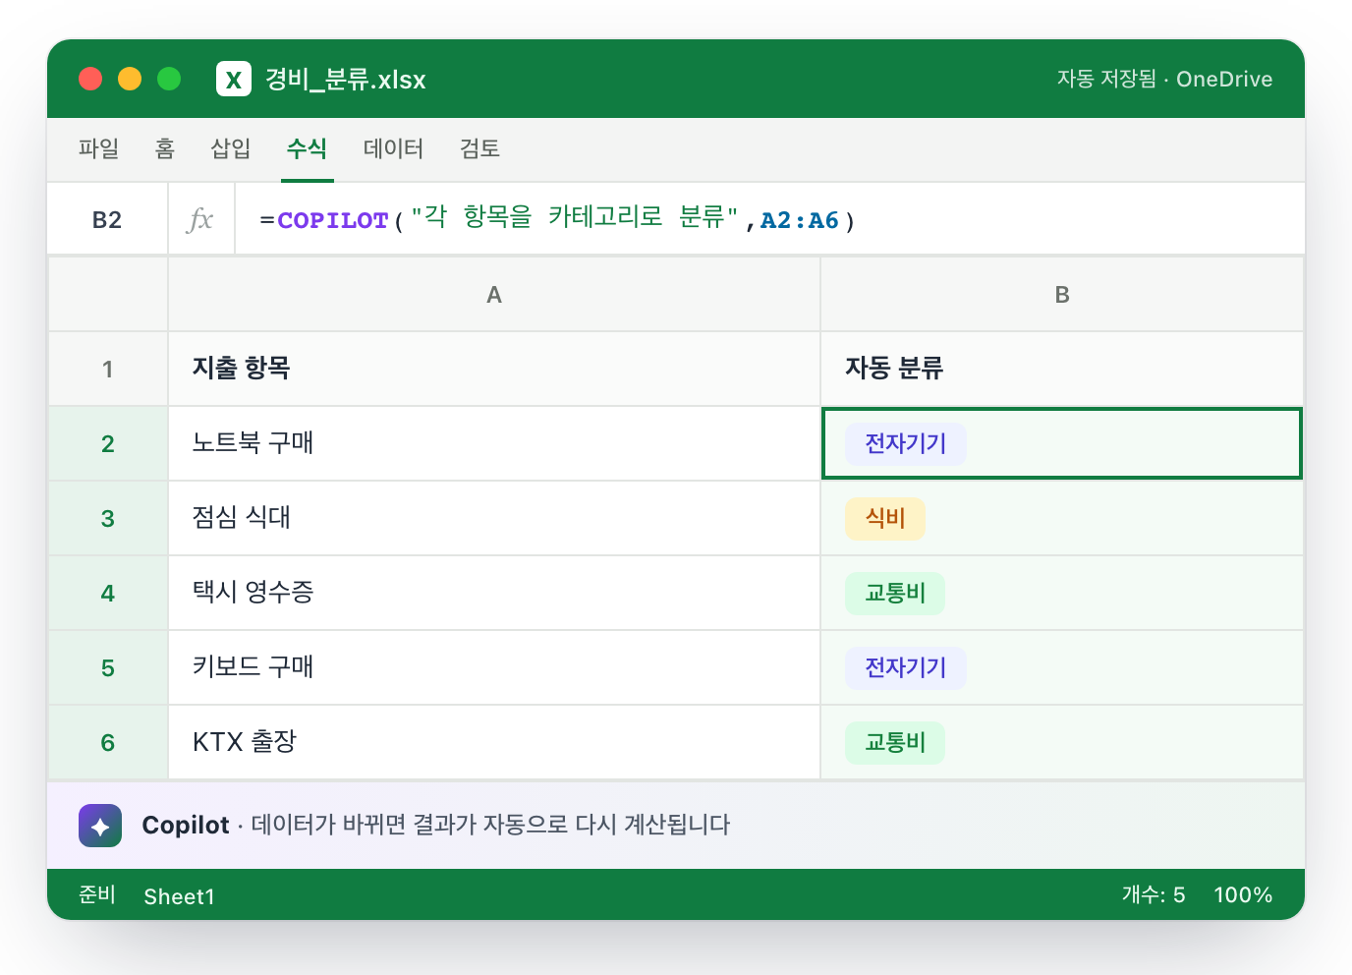Screen dimensions: 1352x975
Task: Click the green maximize window button
Action: click(x=169, y=79)
